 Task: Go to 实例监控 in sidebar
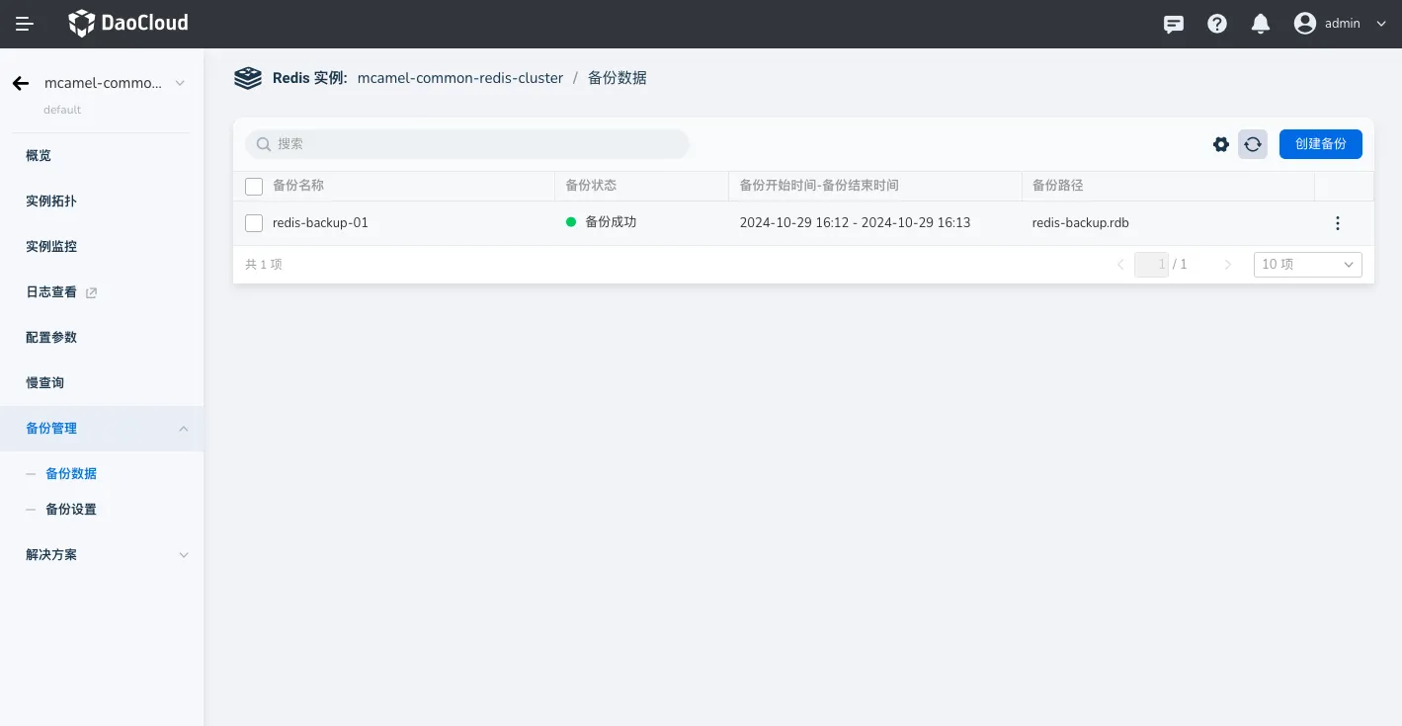(x=51, y=247)
